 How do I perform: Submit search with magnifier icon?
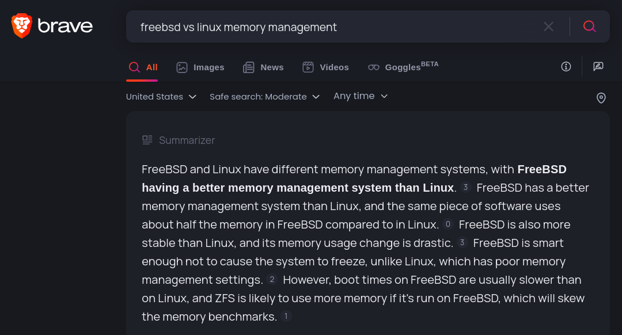pyautogui.click(x=590, y=26)
